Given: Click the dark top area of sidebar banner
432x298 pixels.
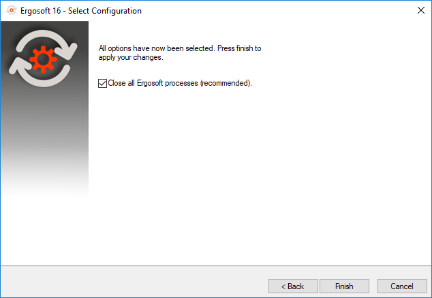Looking at the screenshot, I should pos(44,25).
